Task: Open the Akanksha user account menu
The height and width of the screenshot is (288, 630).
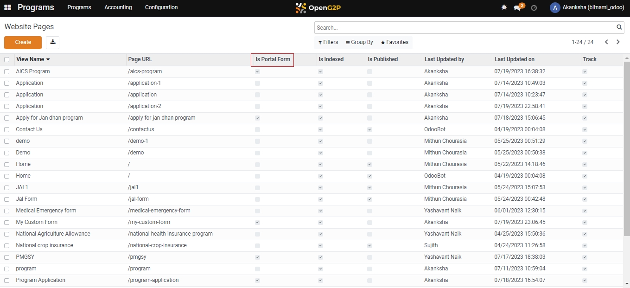Action: tap(587, 7)
